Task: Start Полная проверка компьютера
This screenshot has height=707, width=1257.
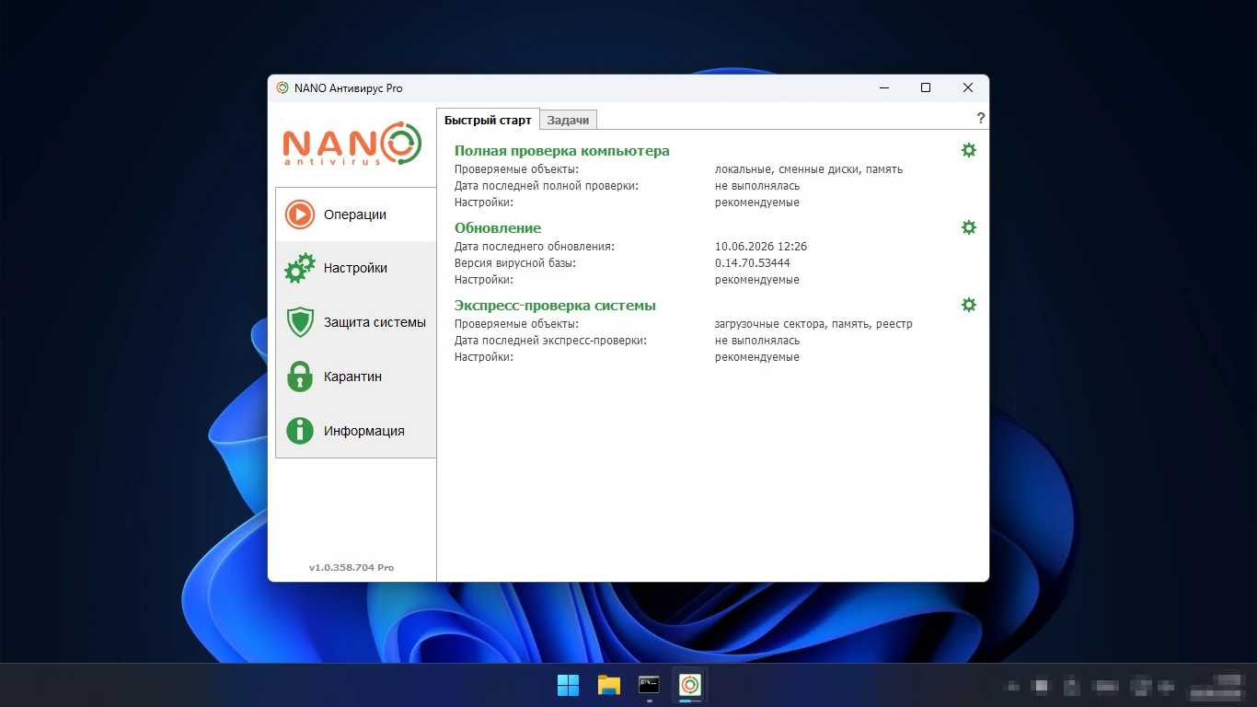Action: [x=562, y=151]
